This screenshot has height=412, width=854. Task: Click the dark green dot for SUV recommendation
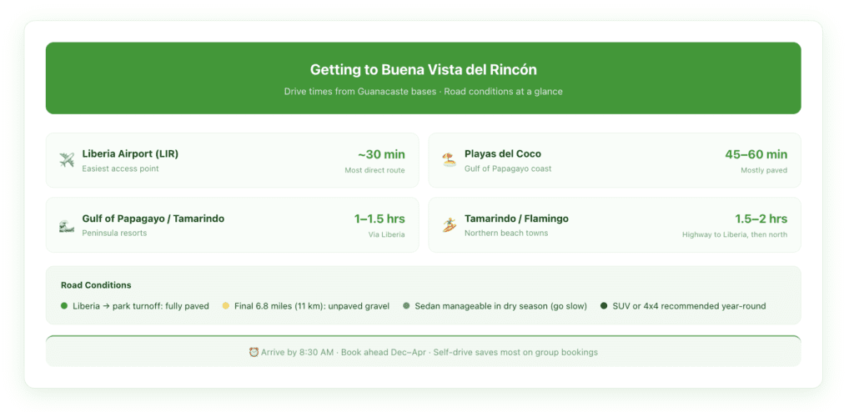click(x=604, y=306)
